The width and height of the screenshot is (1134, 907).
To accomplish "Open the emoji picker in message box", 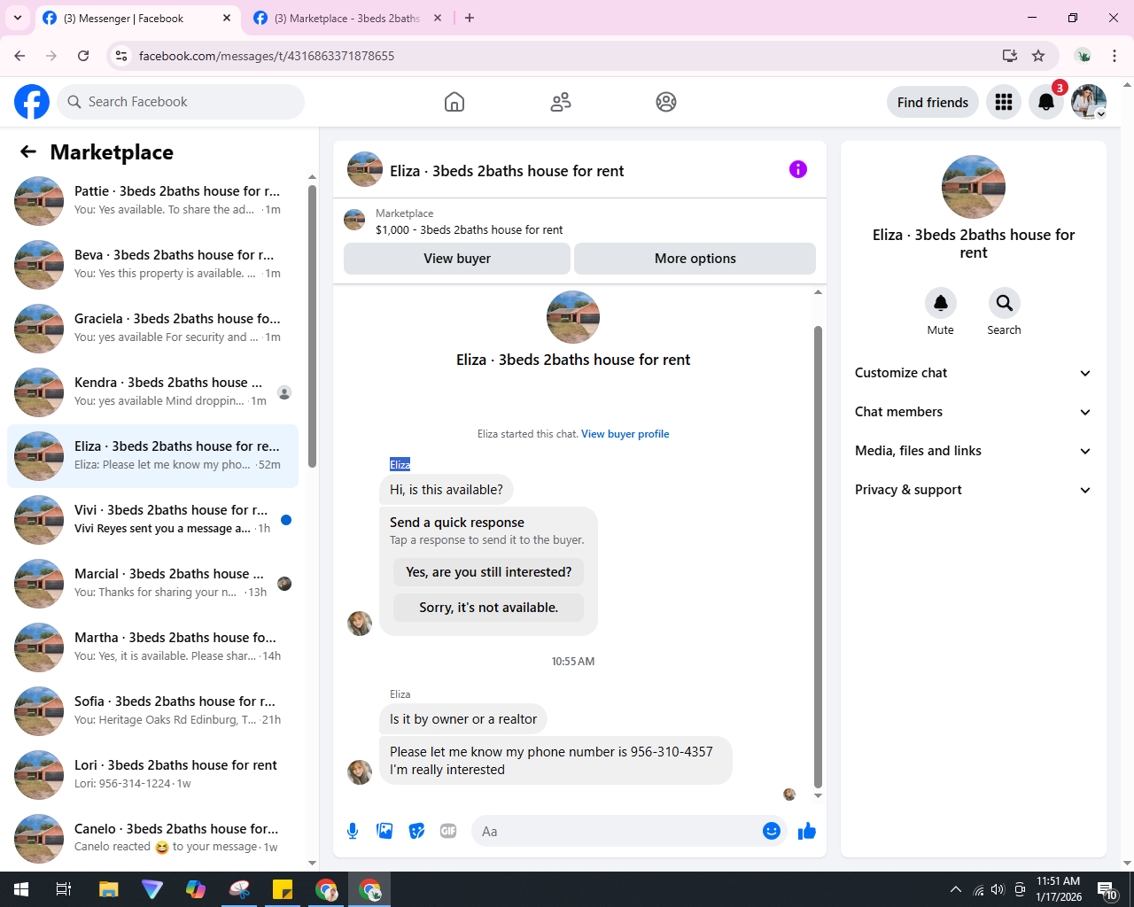I will point(772,831).
